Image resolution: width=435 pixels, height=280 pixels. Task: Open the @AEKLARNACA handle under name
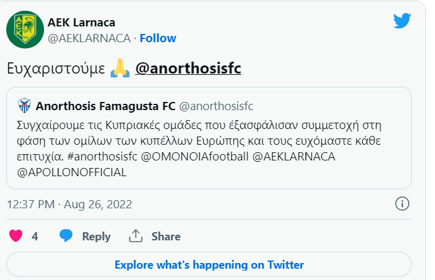point(89,38)
